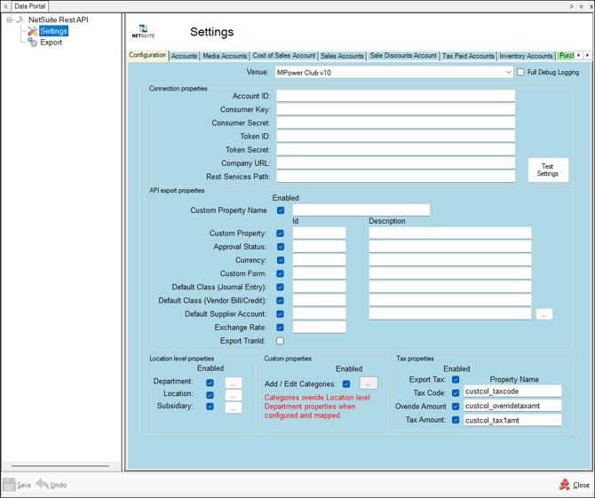The width and height of the screenshot is (595, 498).
Task: Click the right chevron at the top right of Data Portal
Action: (572, 6)
